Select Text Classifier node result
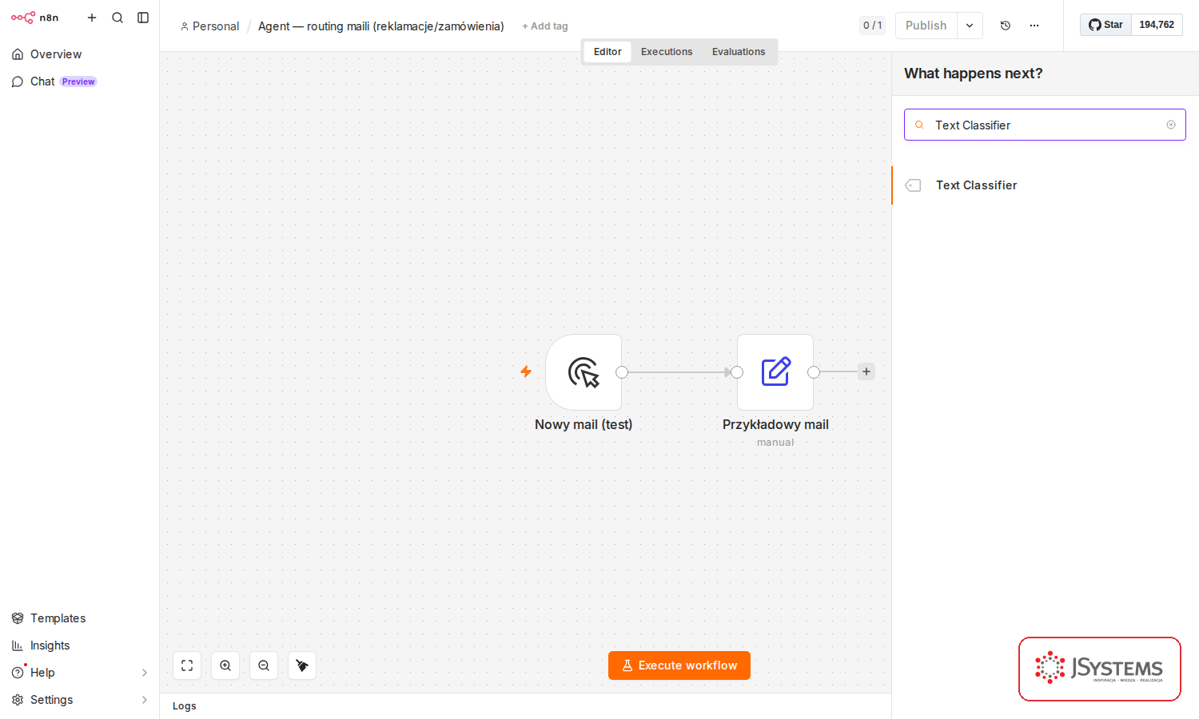This screenshot has width=1199, height=719. click(1045, 185)
